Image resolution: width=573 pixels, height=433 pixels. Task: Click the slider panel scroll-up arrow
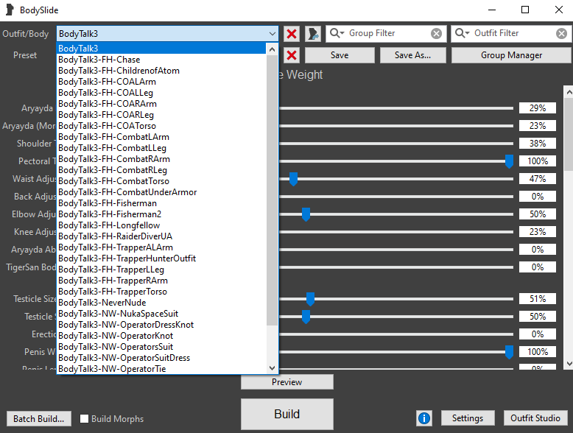click(569, 92)
